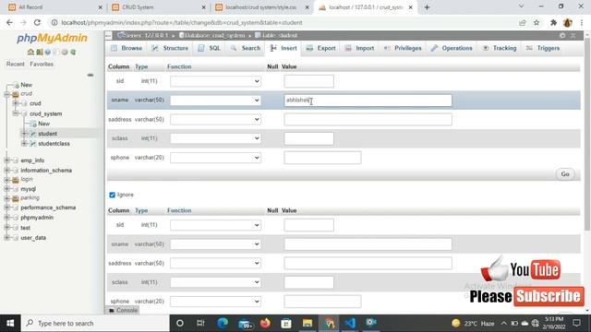Select the user_data database
Viewport: 591px width, 332px height.
(33, 238)
